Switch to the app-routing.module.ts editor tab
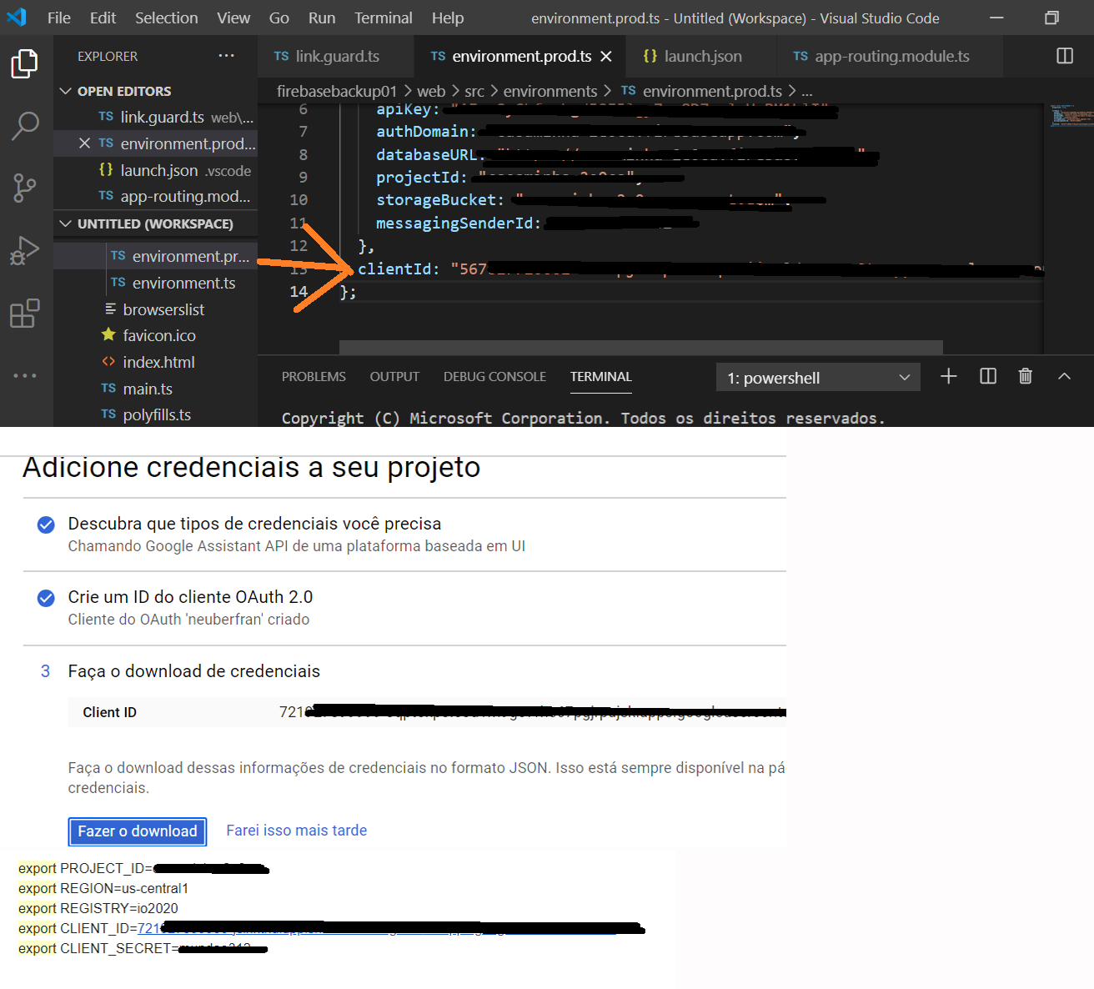This screenshot has height=989, width=1094. (x=890, y=56)
